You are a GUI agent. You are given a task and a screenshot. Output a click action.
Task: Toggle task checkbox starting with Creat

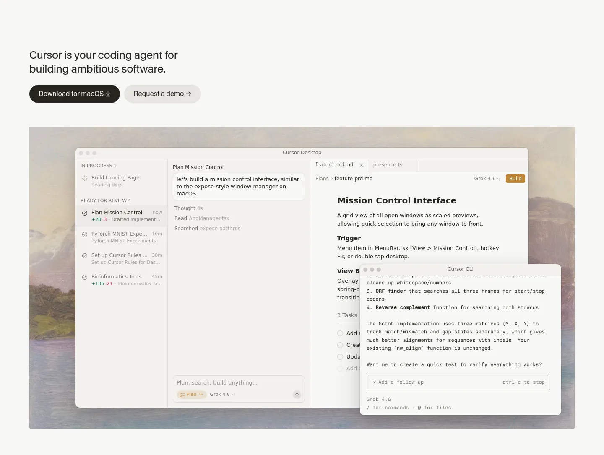(340, 345)
